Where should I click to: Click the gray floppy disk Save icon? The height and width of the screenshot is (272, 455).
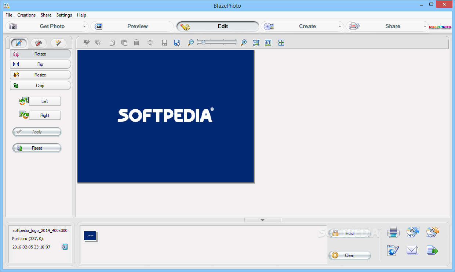tap(164, 43)
